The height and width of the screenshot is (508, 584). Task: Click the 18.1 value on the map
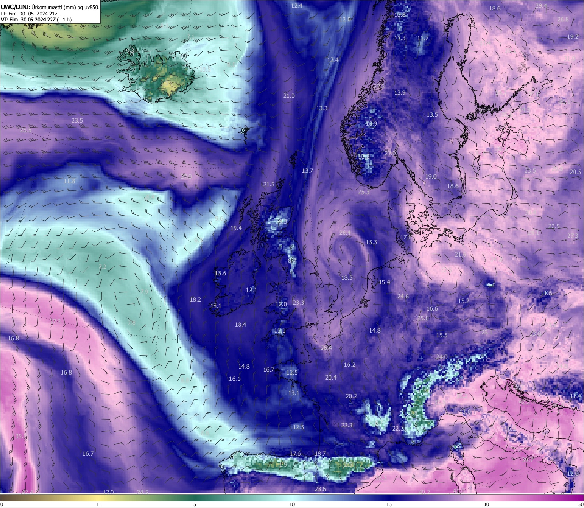(x=216, y=306)
